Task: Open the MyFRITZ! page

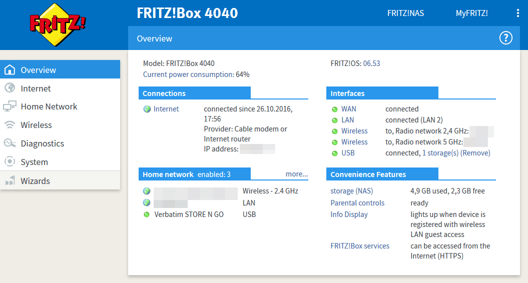Action: [471, 13]
